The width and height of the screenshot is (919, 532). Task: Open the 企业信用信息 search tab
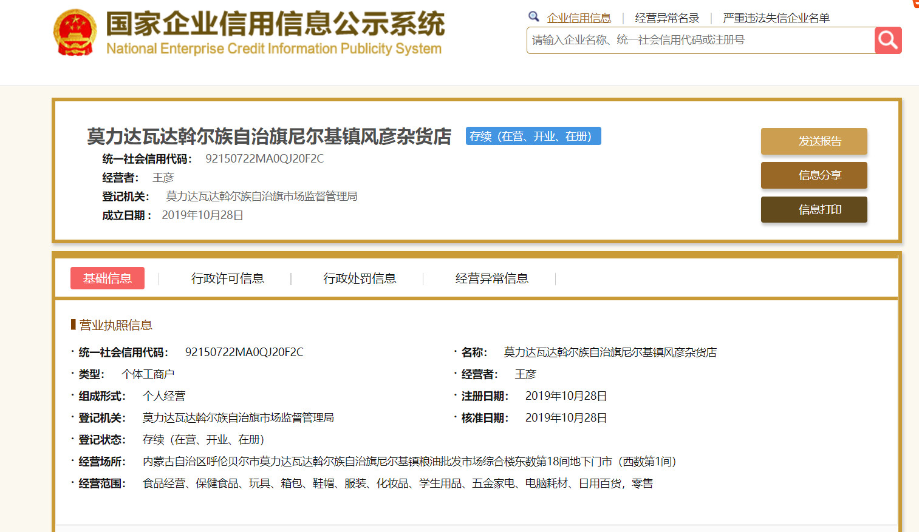tap(579, 18)
